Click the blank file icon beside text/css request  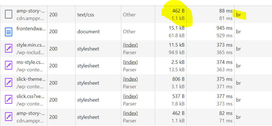[x=9, y=14]
